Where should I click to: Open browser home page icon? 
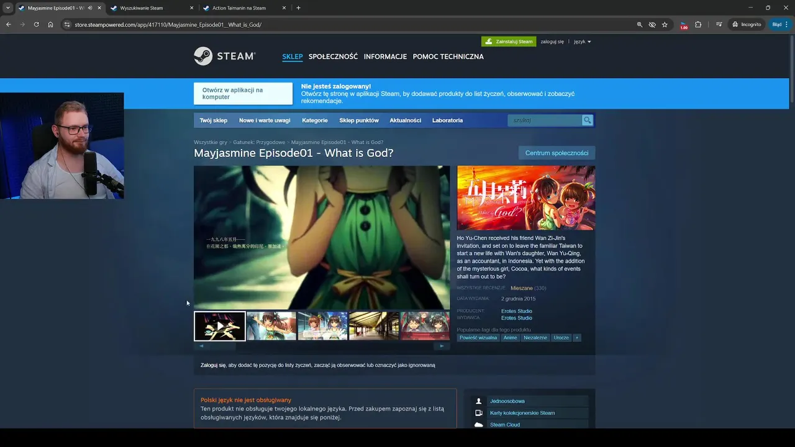point(50,25)
